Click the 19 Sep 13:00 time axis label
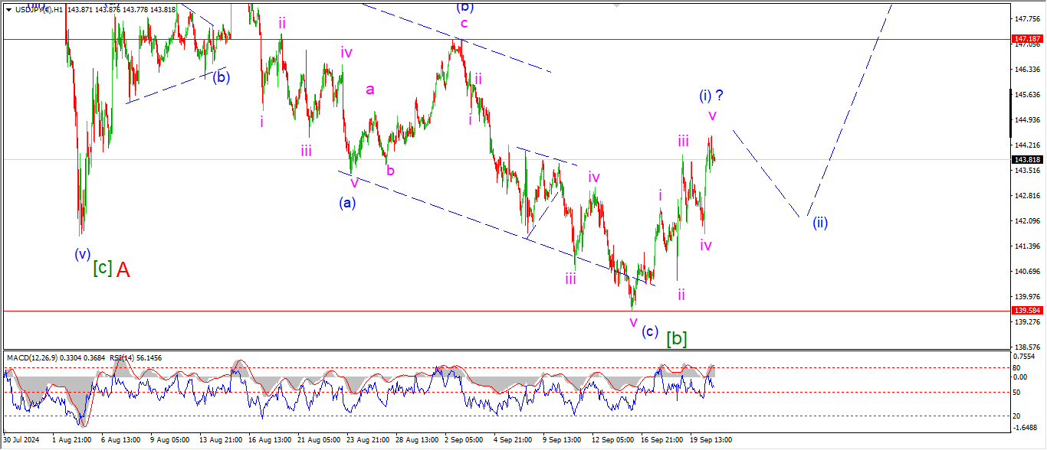Screen dimensions: 1047x450 [712, 441]
